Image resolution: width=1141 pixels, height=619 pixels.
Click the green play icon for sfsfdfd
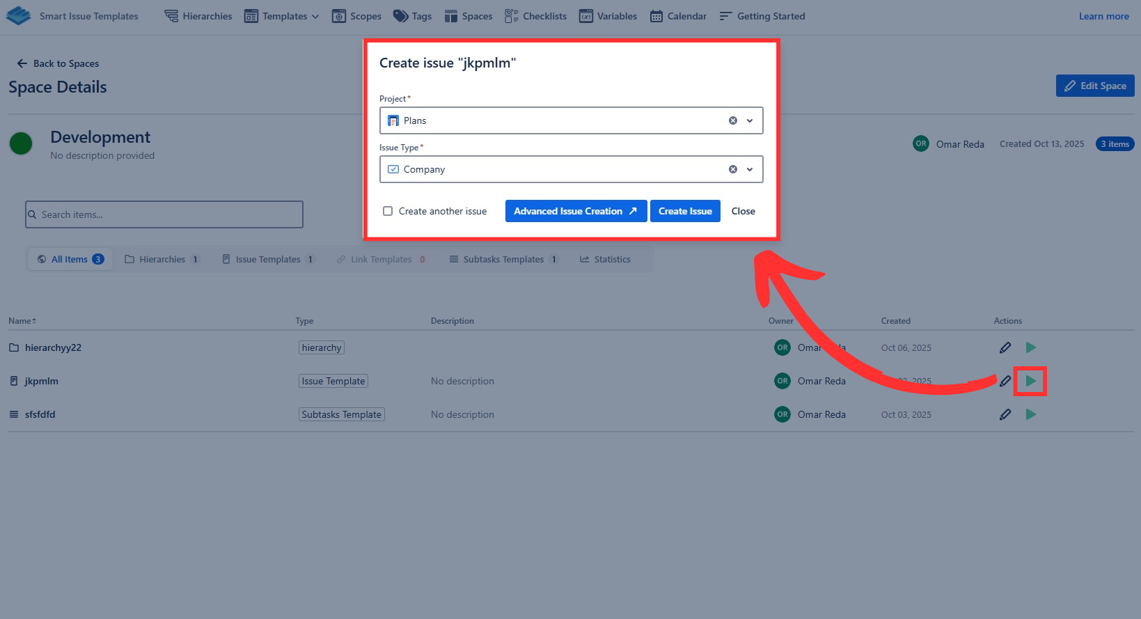coord(1030,414)
